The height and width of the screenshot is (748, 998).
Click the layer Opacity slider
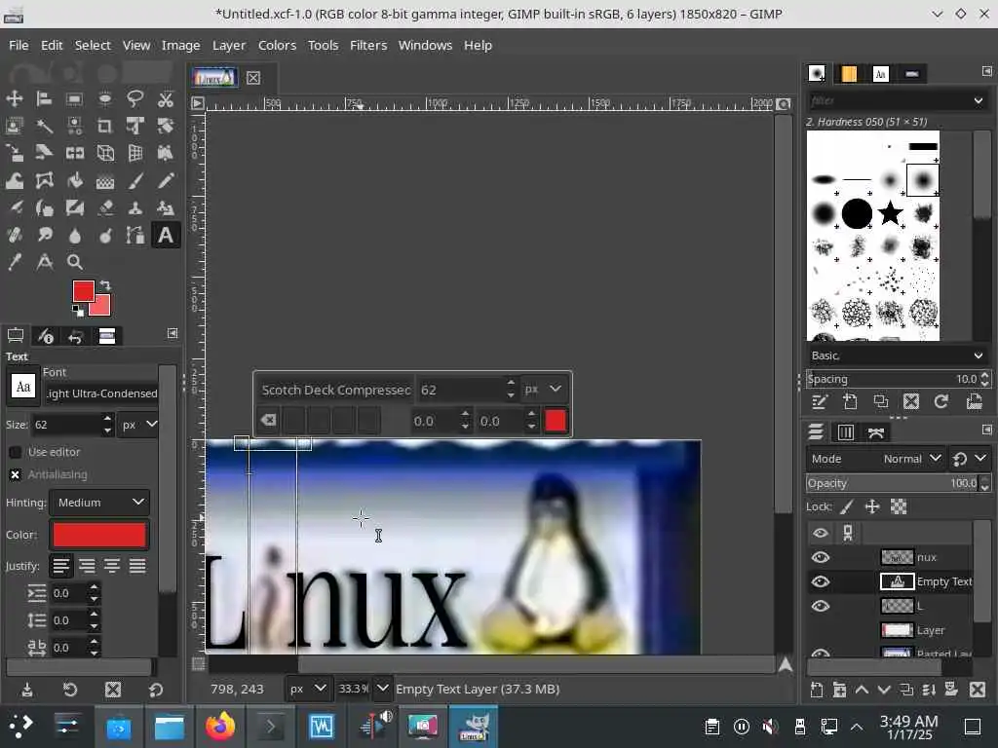point(893,483)
